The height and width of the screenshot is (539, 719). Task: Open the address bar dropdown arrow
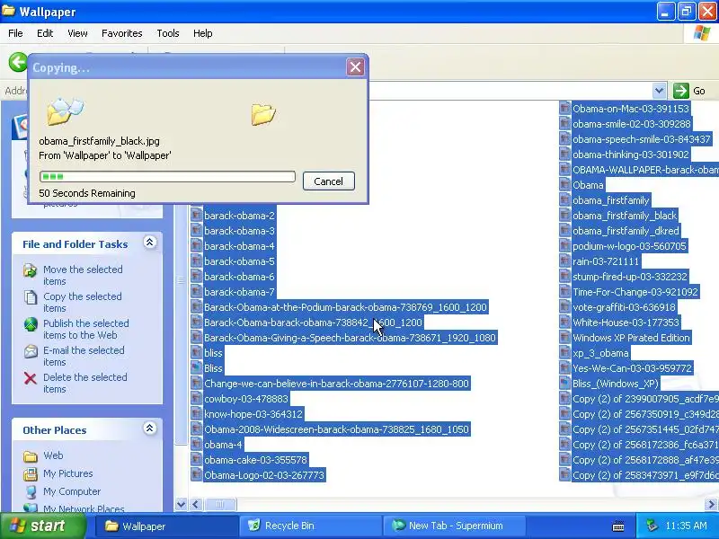(660, 91)
